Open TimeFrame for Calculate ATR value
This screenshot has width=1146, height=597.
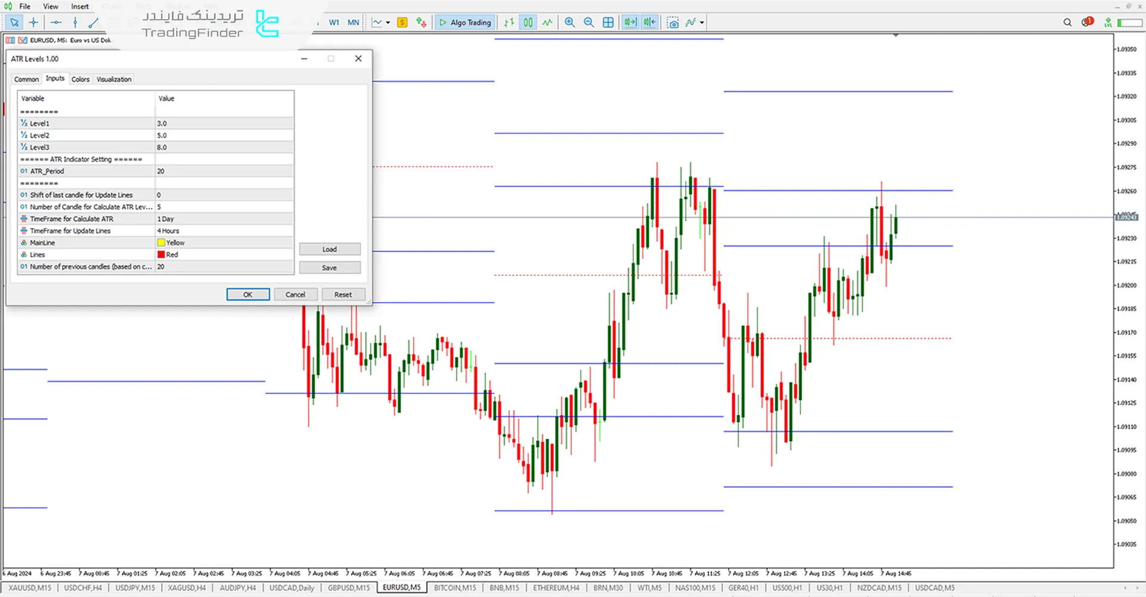click(x=224, y=219)
